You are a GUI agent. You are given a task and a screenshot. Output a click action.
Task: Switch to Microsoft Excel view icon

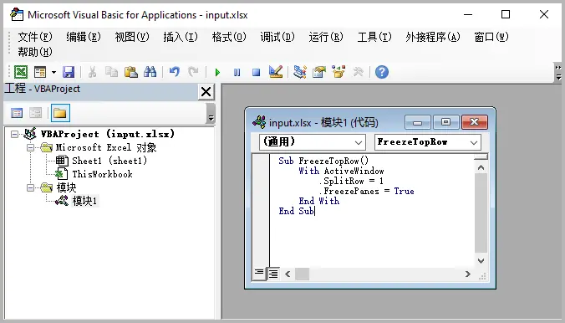pyautogui.click(x=21, y=72)
